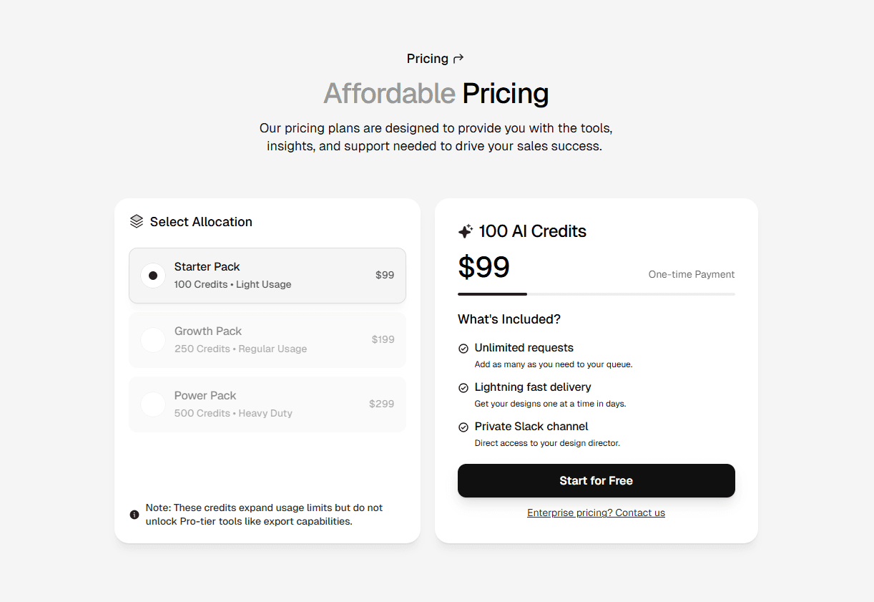Click the checkmark icon beside Private Slack channel
Screen dimensions: 874x602
463,427
